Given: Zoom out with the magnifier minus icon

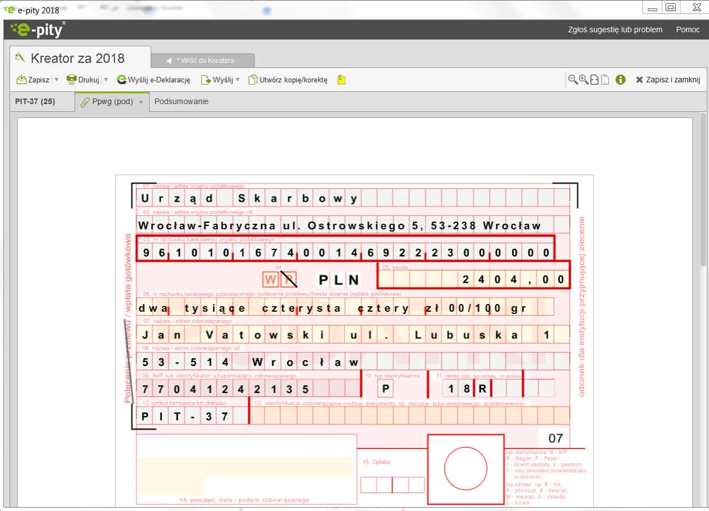Looking at the screenshot, I should click(x=572, y=80).
